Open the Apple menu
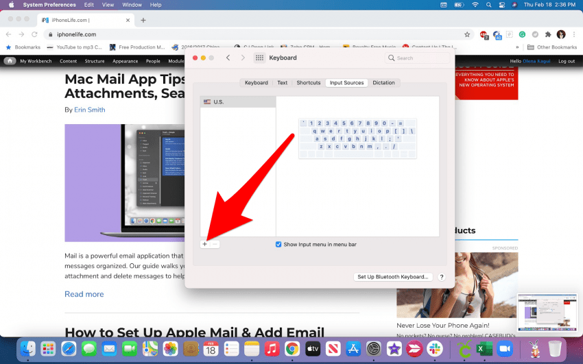583x364 pixels. (x=11, y=5)
